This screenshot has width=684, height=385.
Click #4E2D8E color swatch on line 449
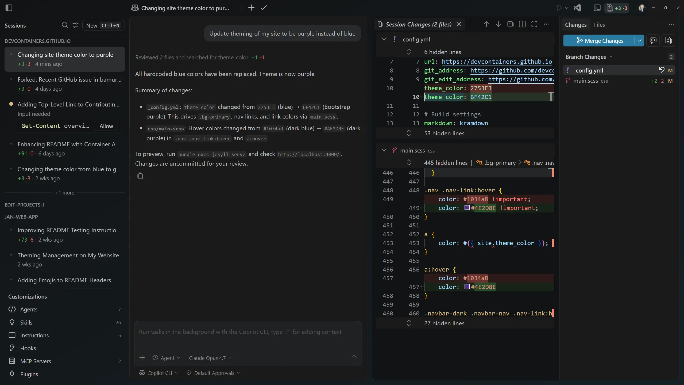coord(467,208)
